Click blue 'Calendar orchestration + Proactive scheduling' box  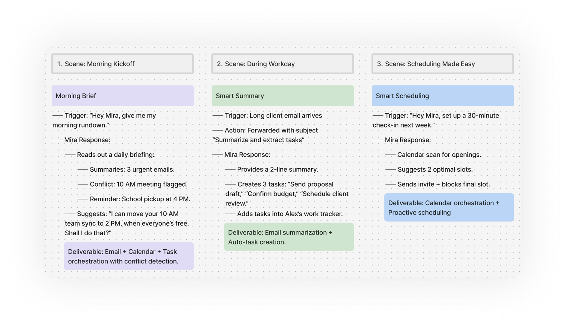coord(449,208)
